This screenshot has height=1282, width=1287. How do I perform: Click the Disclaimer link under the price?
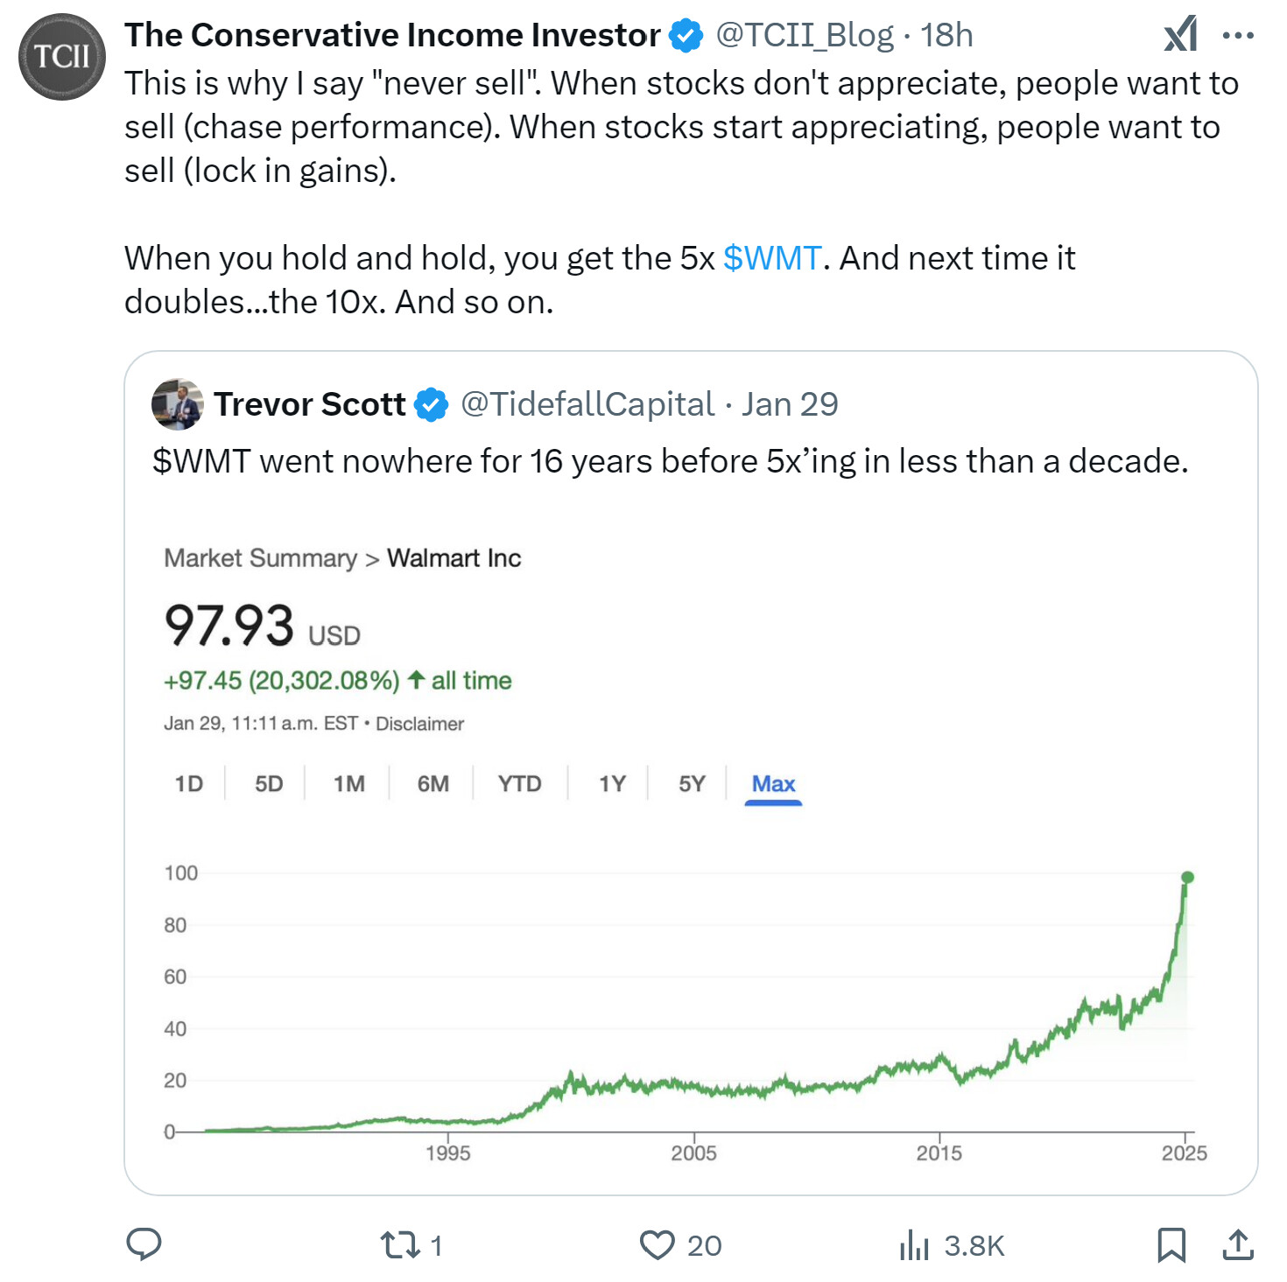point(419,724)
